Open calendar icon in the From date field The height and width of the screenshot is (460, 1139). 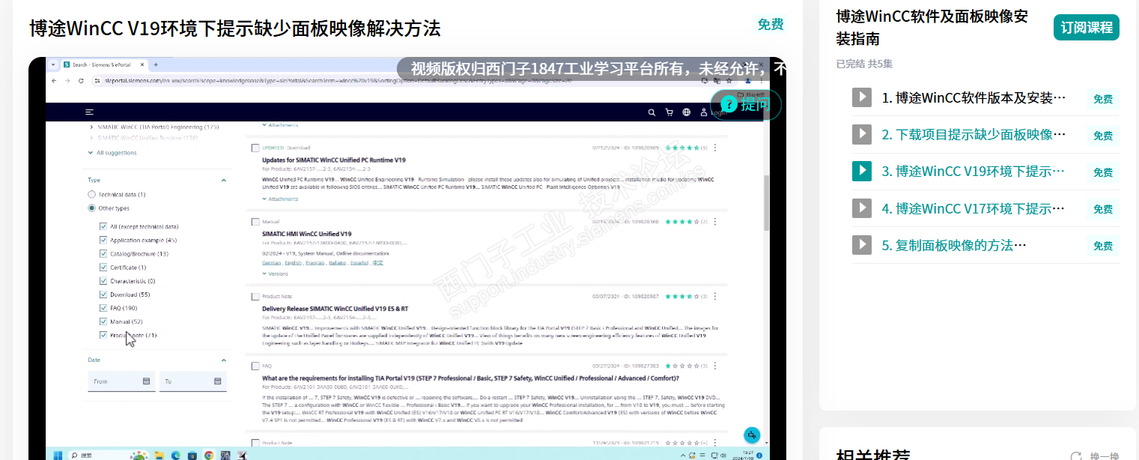[146, 381]
